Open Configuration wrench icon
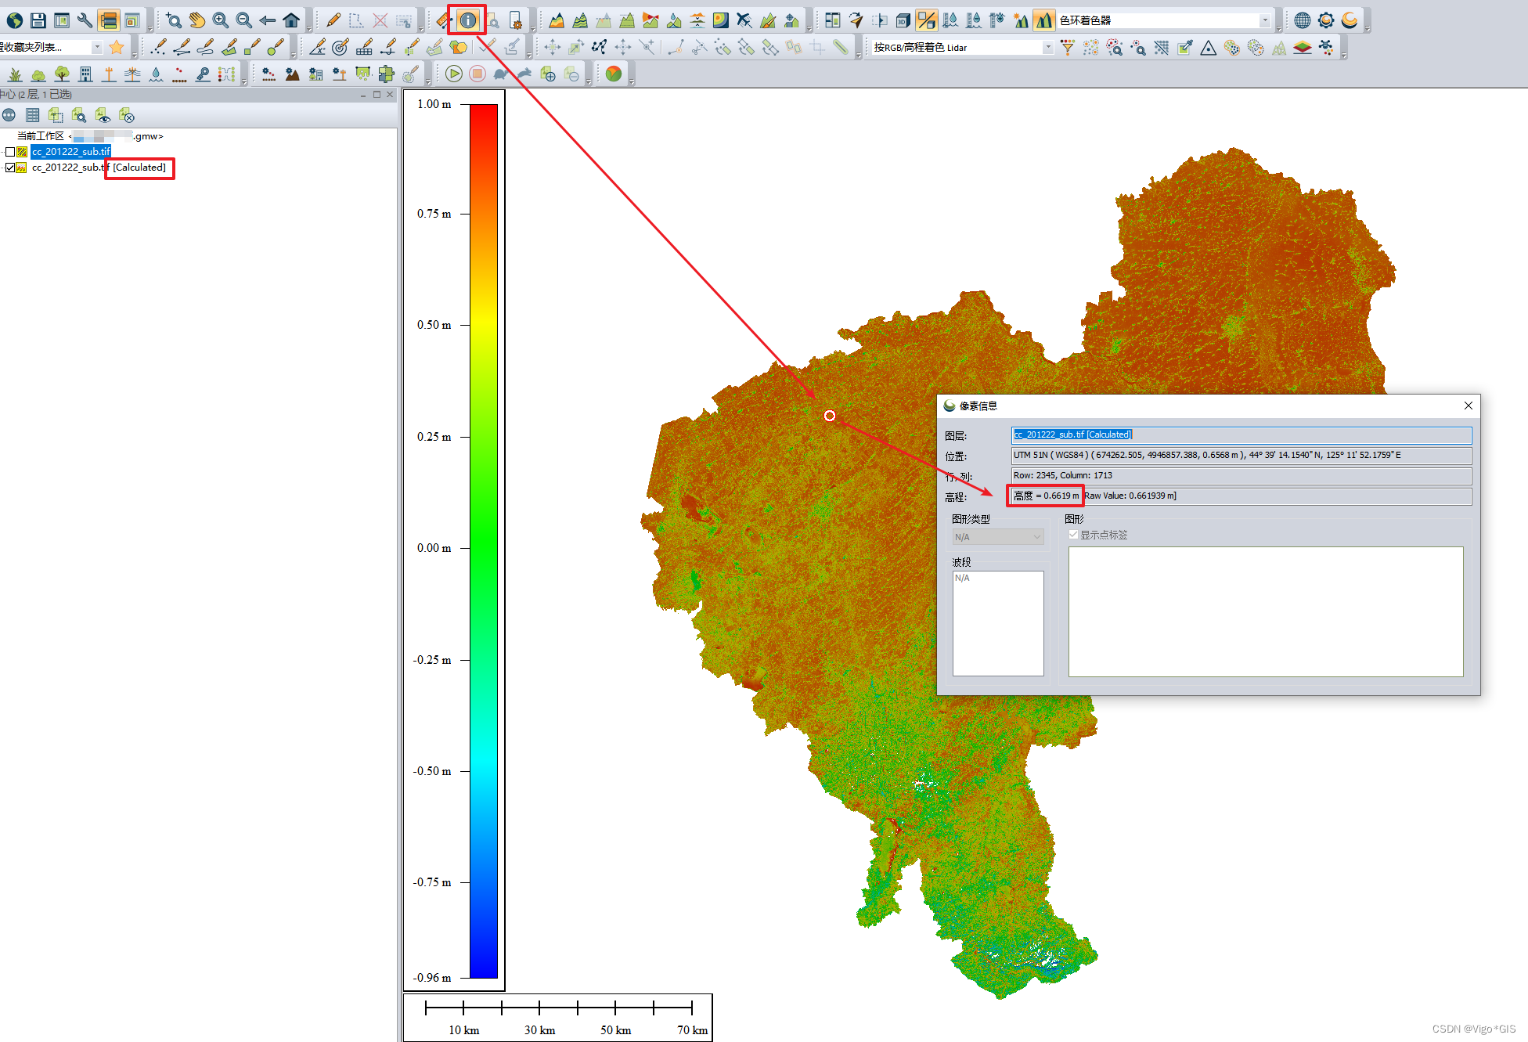The width and height of the screenshot is (1528, 1042). pos(85,20)
